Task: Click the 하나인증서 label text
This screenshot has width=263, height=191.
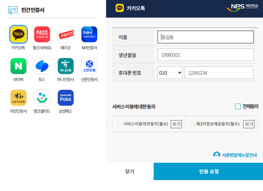Action: [66, 80]
